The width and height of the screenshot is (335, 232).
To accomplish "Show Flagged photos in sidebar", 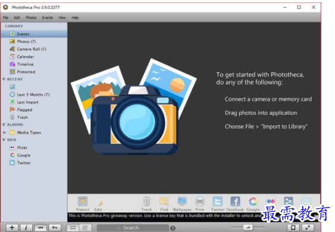I will 34,110.
